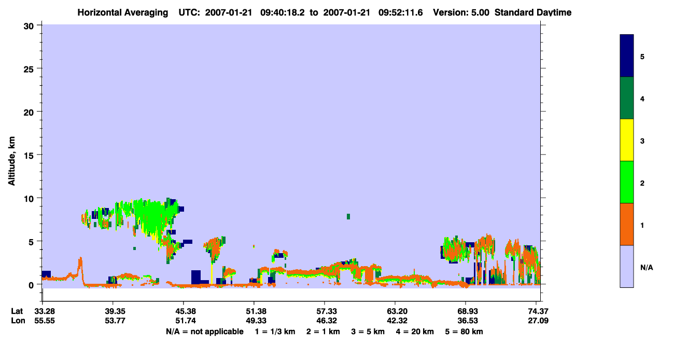Click the '3 = 5 km' legend entry
This screenshot has height=346, width=674.
coord(368,331)
